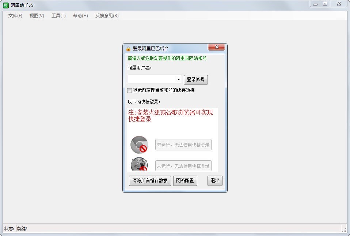Click the 登录帐号 button
Viewport: 350px width, 236px height.
(195, 79)
